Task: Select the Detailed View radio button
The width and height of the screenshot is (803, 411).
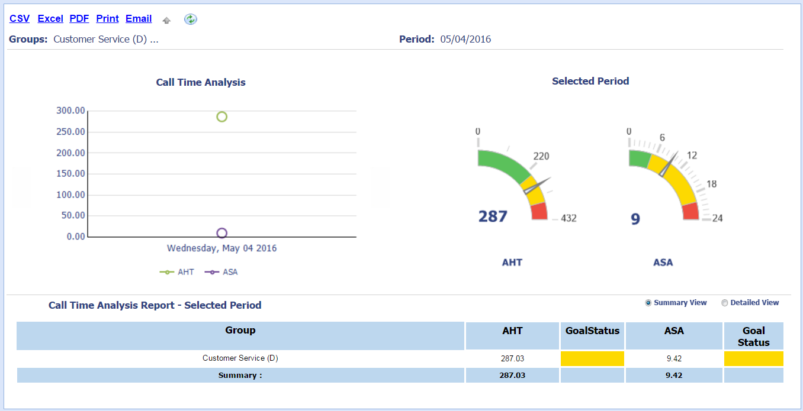Action: tap(725, 303)
